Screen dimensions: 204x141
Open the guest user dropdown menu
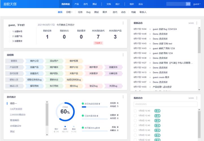(x=197, y=4)
